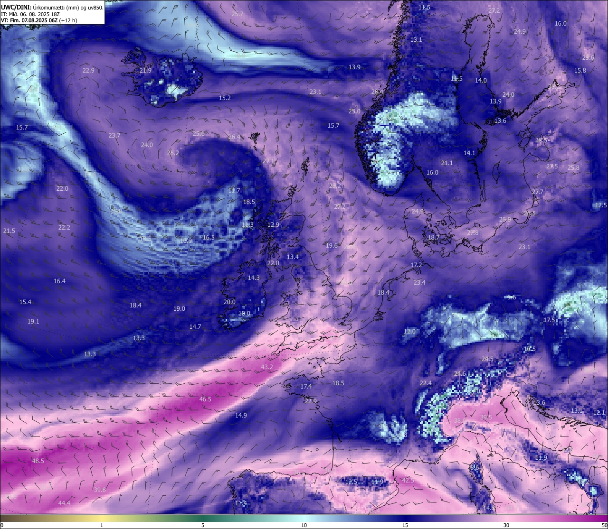Click the 25.6 value on the map
The height and width of the screenshot is (529, 608).
199,133
